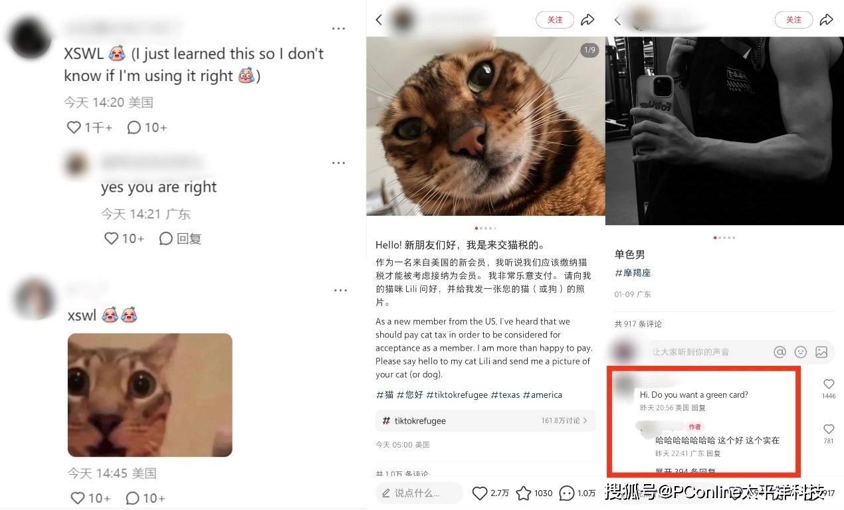Image resolution: width=844 pixels, height=510 pixels.
Task: Open the surprised cat meme image
Action: [150, 395]
